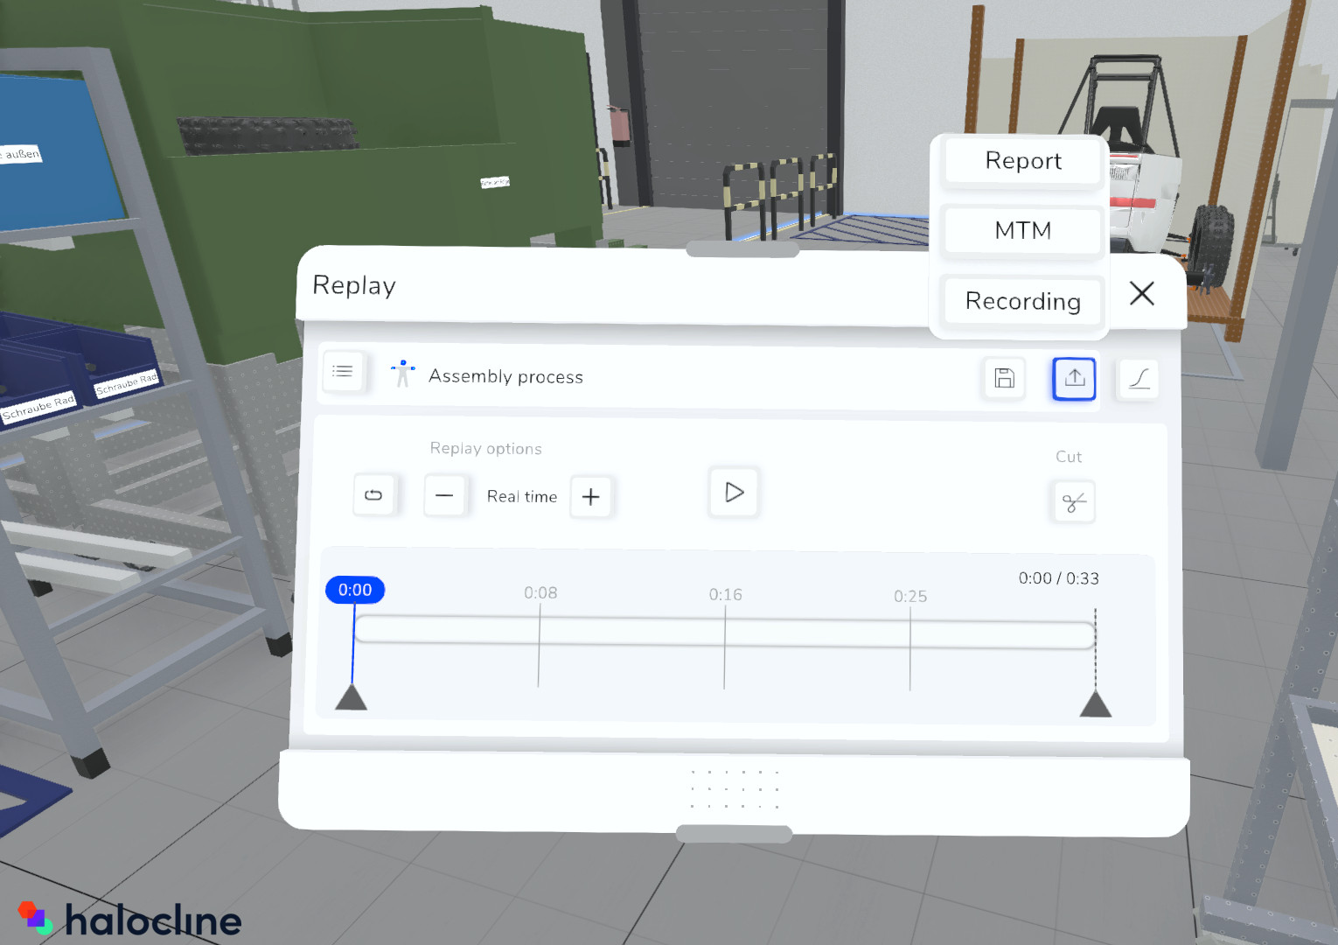Cut the recording using the scissors tool
The height and width of the screenshot is (945, 1338).
(1072, 501)
